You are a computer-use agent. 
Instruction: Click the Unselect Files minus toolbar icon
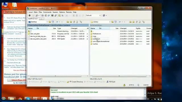[x=70, y=16]
